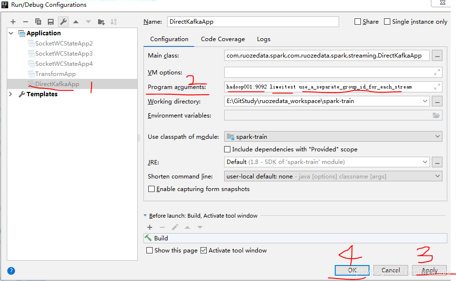Screen dimensions: 456x281
Task: Open Environment variables folder icon
Action: pyautogui.click(x=436, y=115)
